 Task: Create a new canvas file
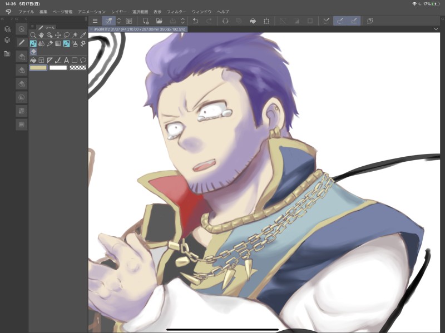pyautogui.click(x=146, y=21)
